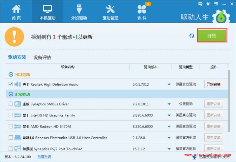Collapse the 正常驱动 section
Screen dimensions: 236x162
coord(9,94)
